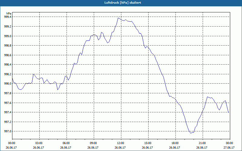The height and width of the screenshot is (151, 242).
Task: Click the date 26.06.17 under 21:00
Action: pyautogui.click(x=202, y=148)
